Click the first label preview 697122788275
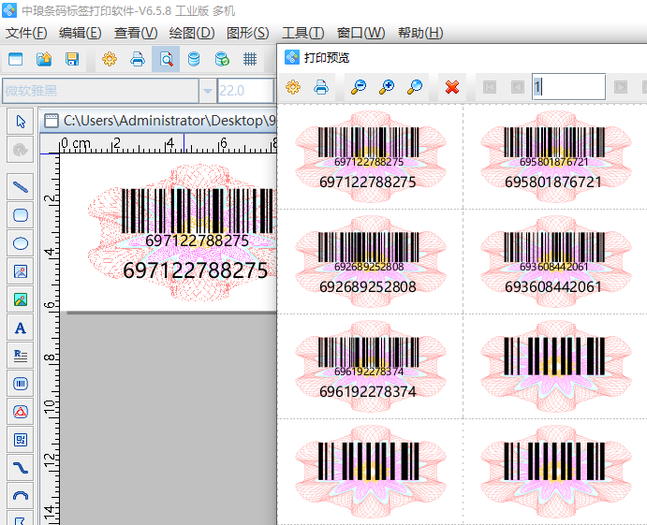Image resolution: width=647 pixels, height=525 pixels. tap(368, 155)
